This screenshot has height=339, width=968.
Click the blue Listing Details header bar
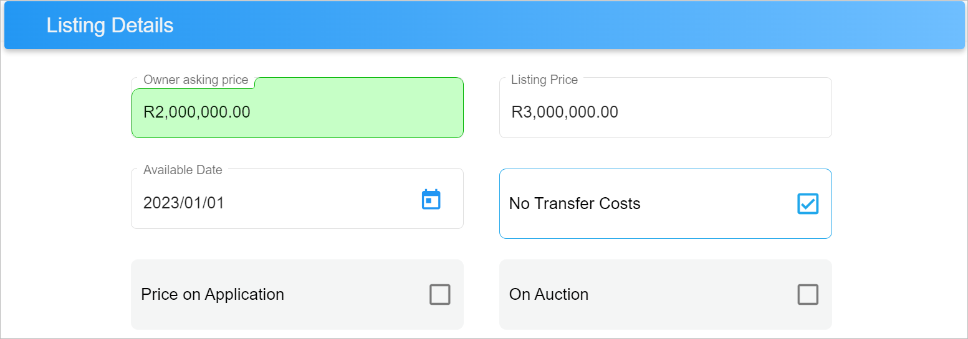[484, 25]
